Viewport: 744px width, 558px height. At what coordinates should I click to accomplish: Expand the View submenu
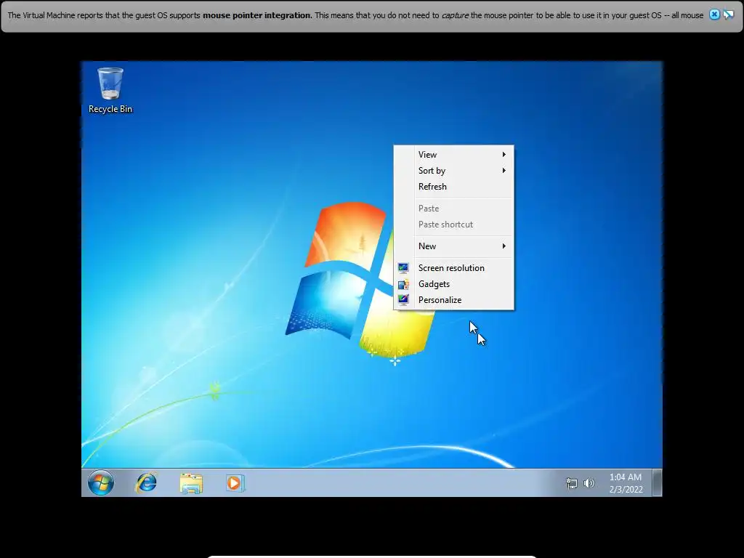[x=453, y=155]
